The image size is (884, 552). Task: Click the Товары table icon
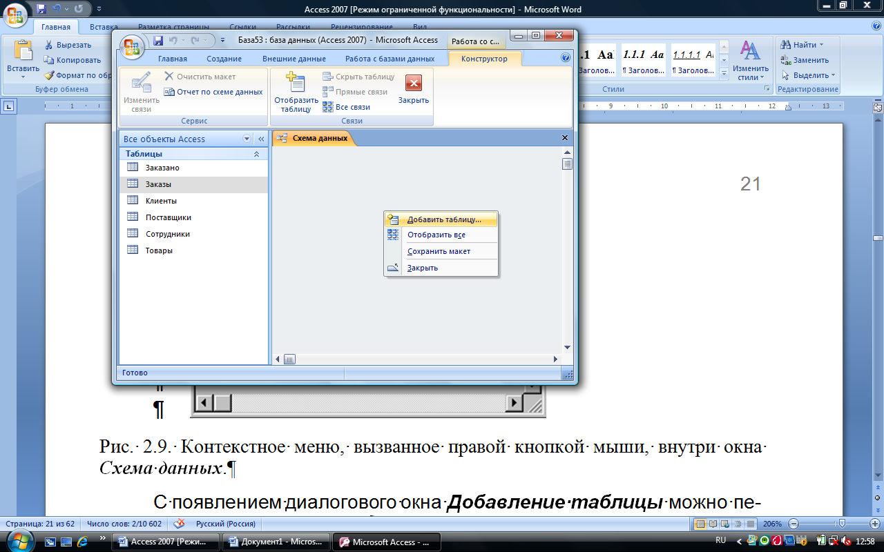pyautogui.click(x=133, y=250)
